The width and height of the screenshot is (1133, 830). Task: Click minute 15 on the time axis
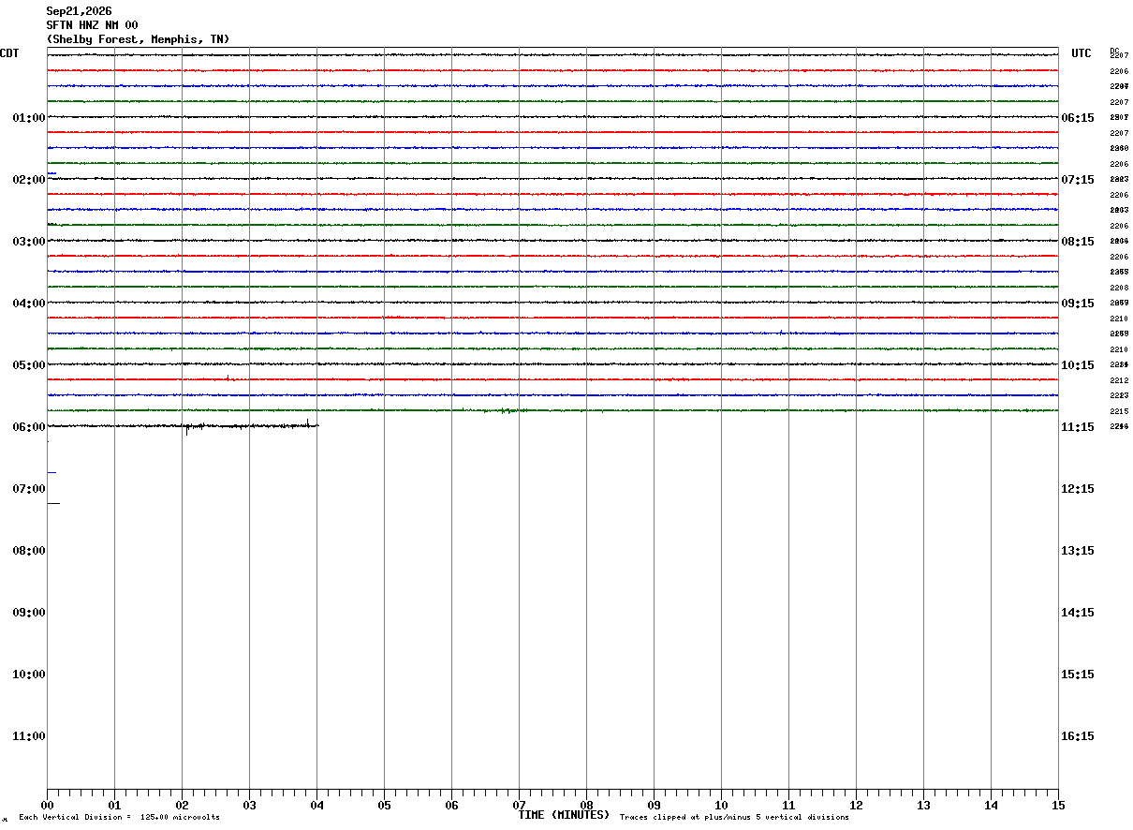coord(1057,805)
